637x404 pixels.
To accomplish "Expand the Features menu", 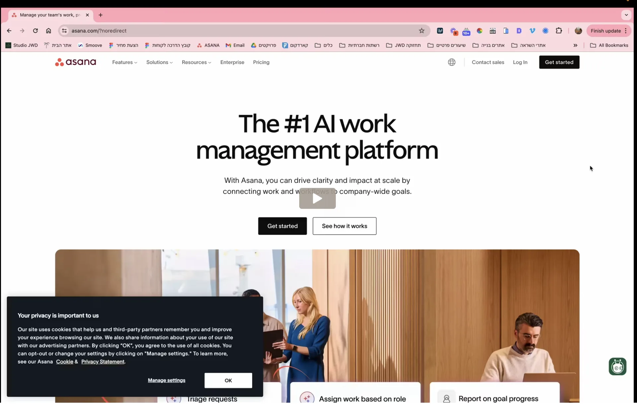I will 124,62.
